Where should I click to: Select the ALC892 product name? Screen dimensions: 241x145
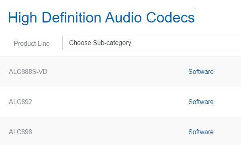20,102
